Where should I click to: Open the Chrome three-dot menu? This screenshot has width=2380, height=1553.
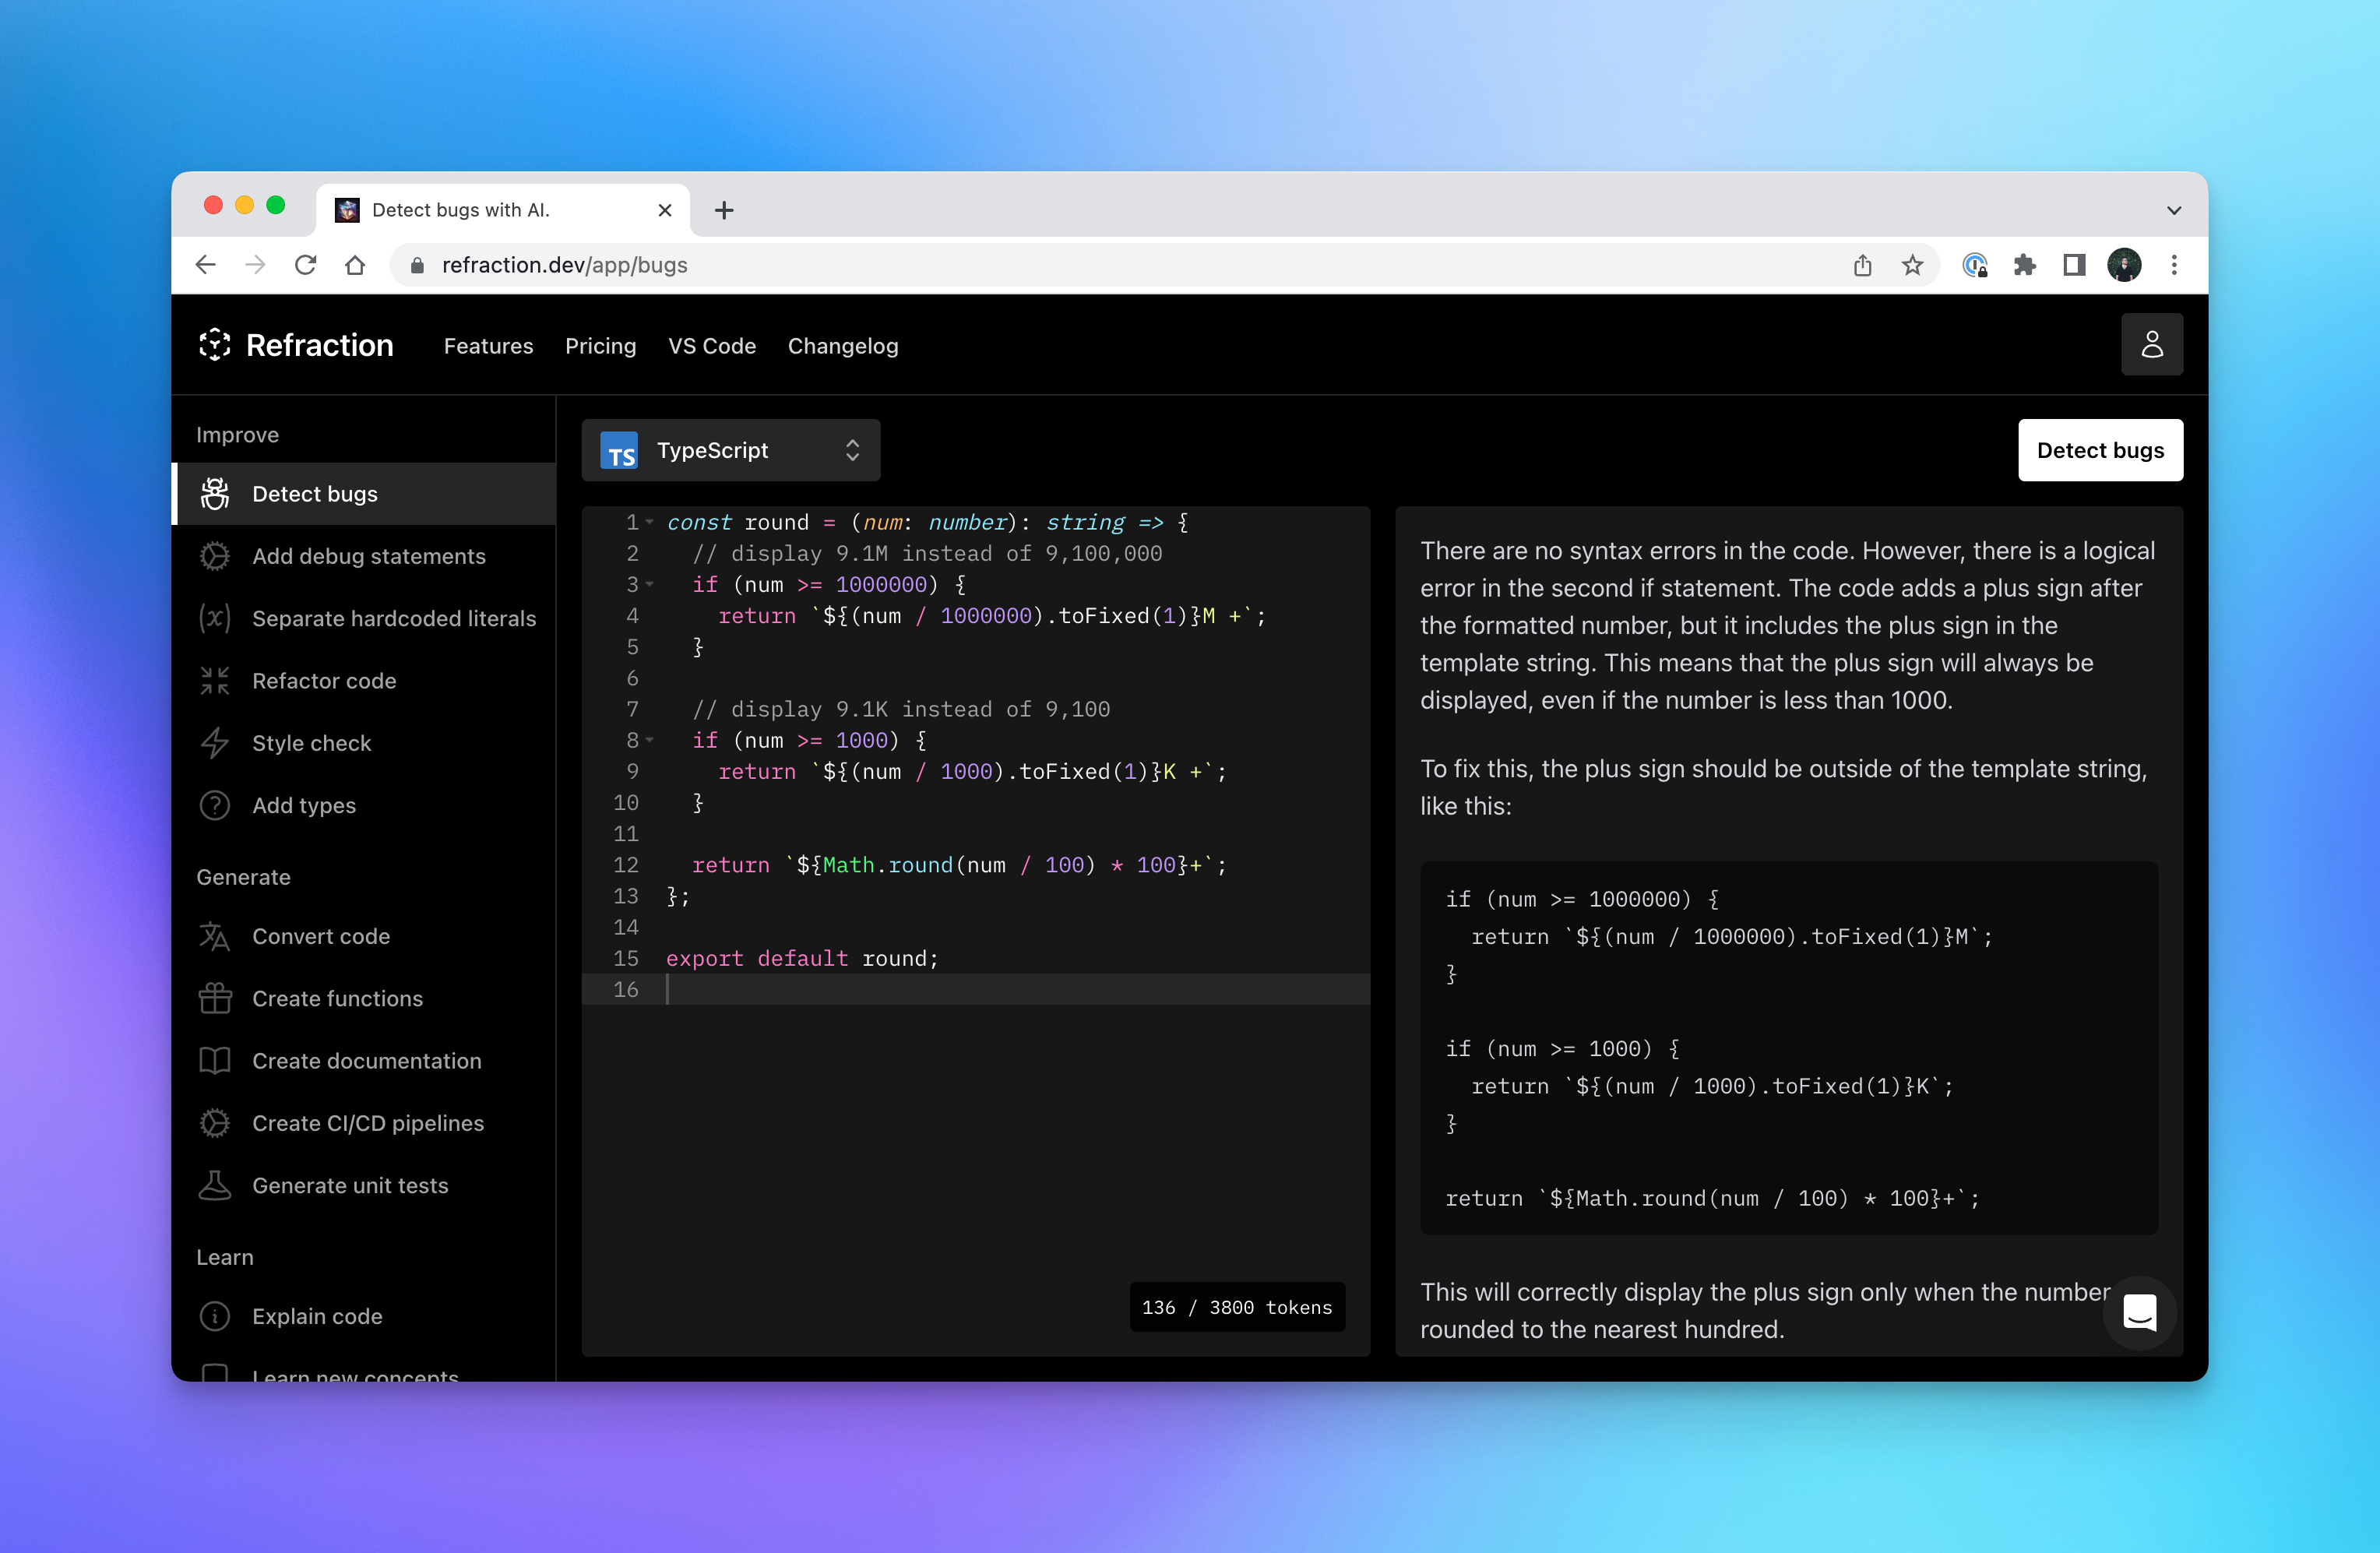2174,265
